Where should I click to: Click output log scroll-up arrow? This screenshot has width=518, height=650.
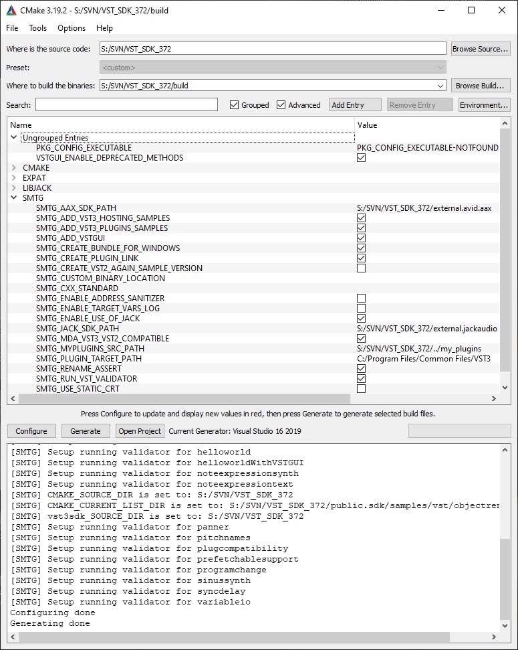(x=505, y=450)
